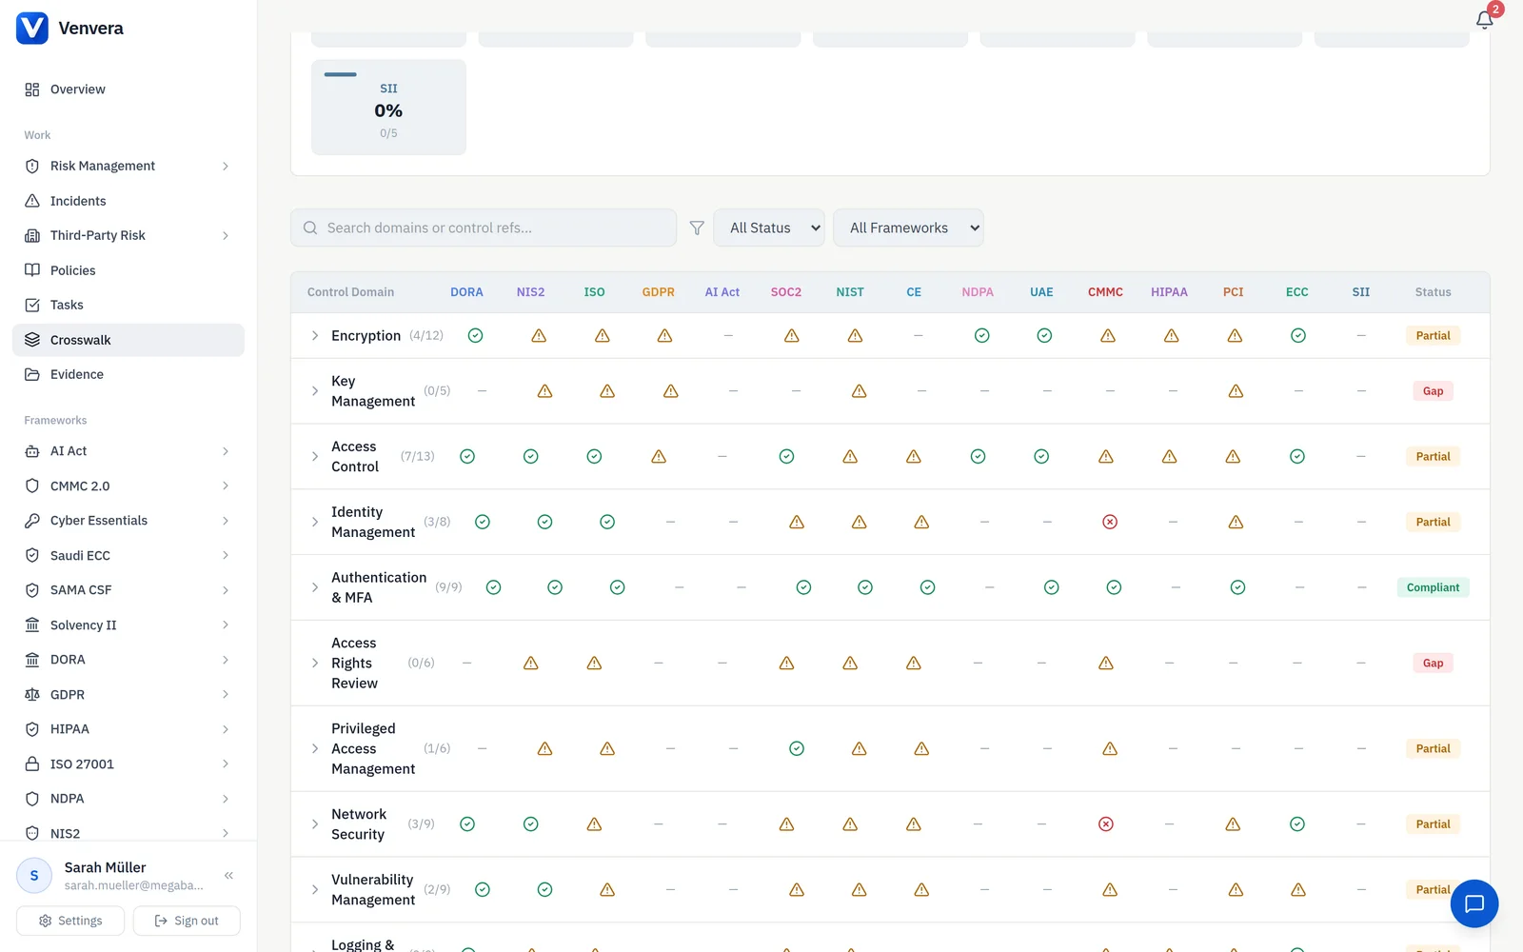Expand the Encryption control domain row
1523x952 pixels.
pos(315,335)
